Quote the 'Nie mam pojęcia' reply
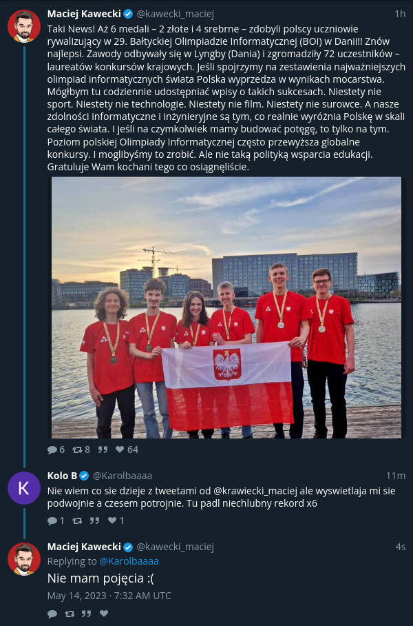 pyautogui.click(x=87, y=614)
